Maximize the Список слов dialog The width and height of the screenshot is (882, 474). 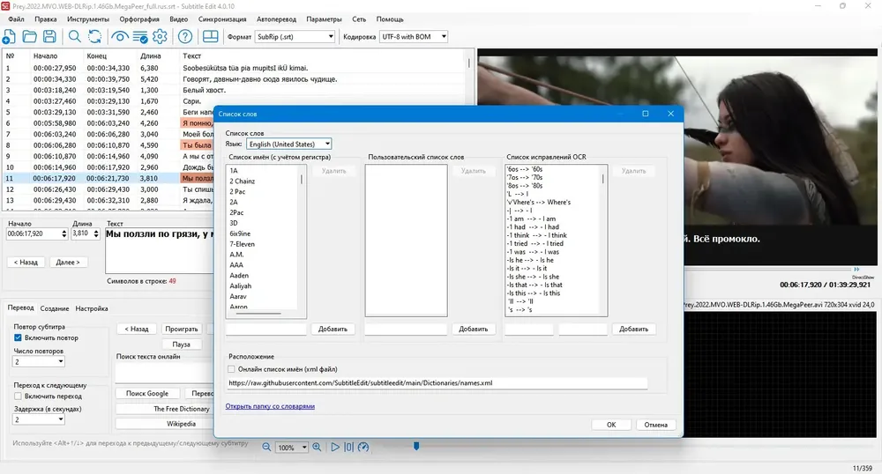[x=646, y=114]
